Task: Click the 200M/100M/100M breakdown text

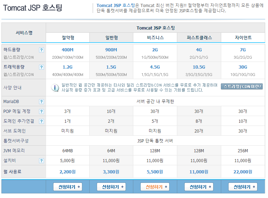Action: point(68,57)
